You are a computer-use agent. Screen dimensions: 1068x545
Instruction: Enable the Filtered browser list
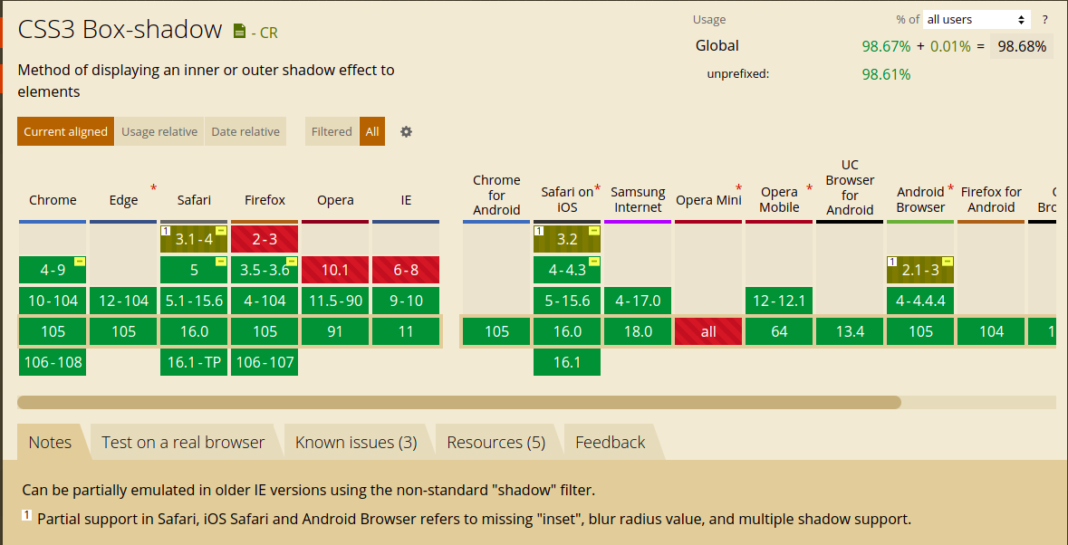[332, 131]
